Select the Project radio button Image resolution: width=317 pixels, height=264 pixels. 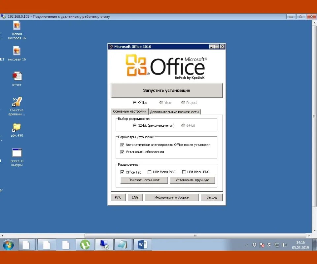[x=183, y=103]
